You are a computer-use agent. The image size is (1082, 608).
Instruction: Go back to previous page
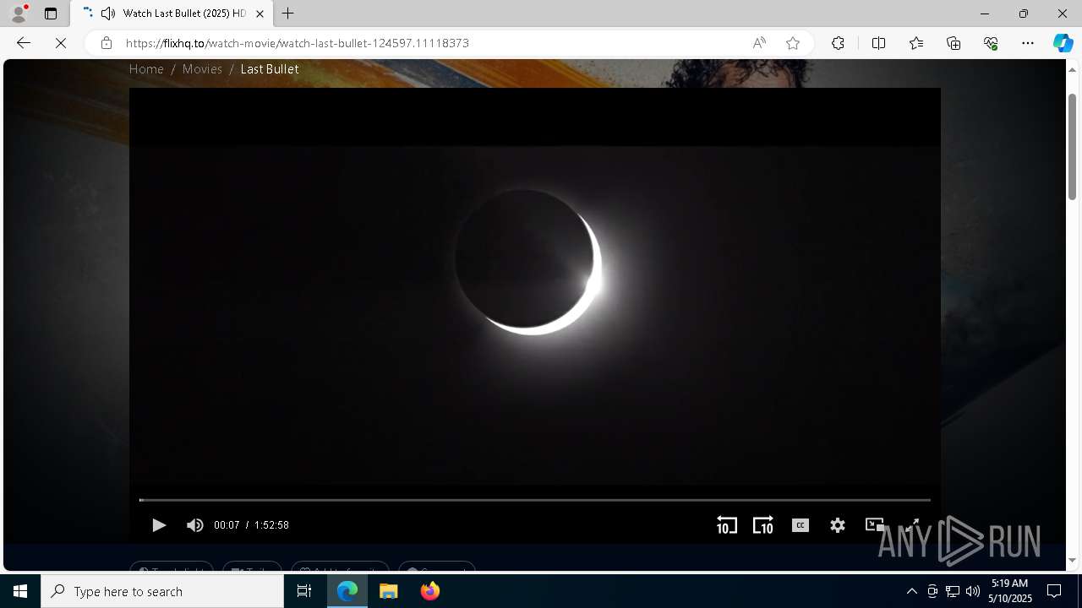[x=24, y=43]
